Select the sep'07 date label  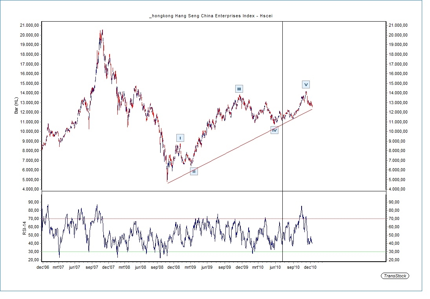92,267
